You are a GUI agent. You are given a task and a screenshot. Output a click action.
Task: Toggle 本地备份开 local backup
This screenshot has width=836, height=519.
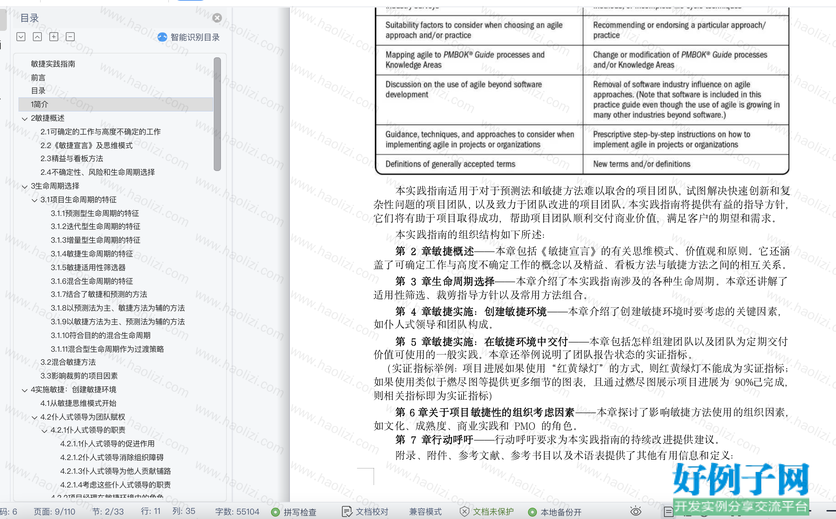click(x=555, y=512)
